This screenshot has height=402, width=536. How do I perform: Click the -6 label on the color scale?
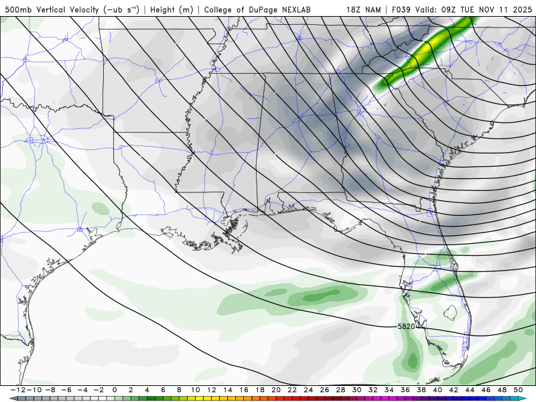coord(66,390)
